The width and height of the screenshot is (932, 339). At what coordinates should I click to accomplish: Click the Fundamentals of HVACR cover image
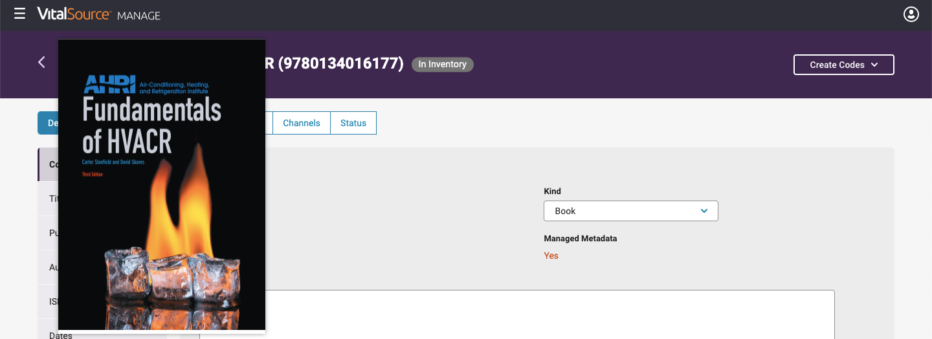162,185
